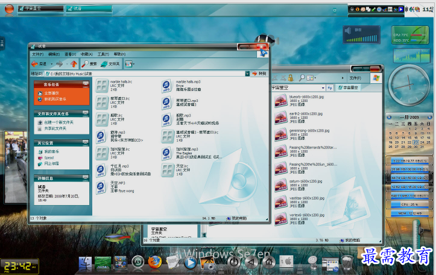The image size is (436, 275).
Task: Collapse the 详细信息 panel
Action: coord(86,178)
